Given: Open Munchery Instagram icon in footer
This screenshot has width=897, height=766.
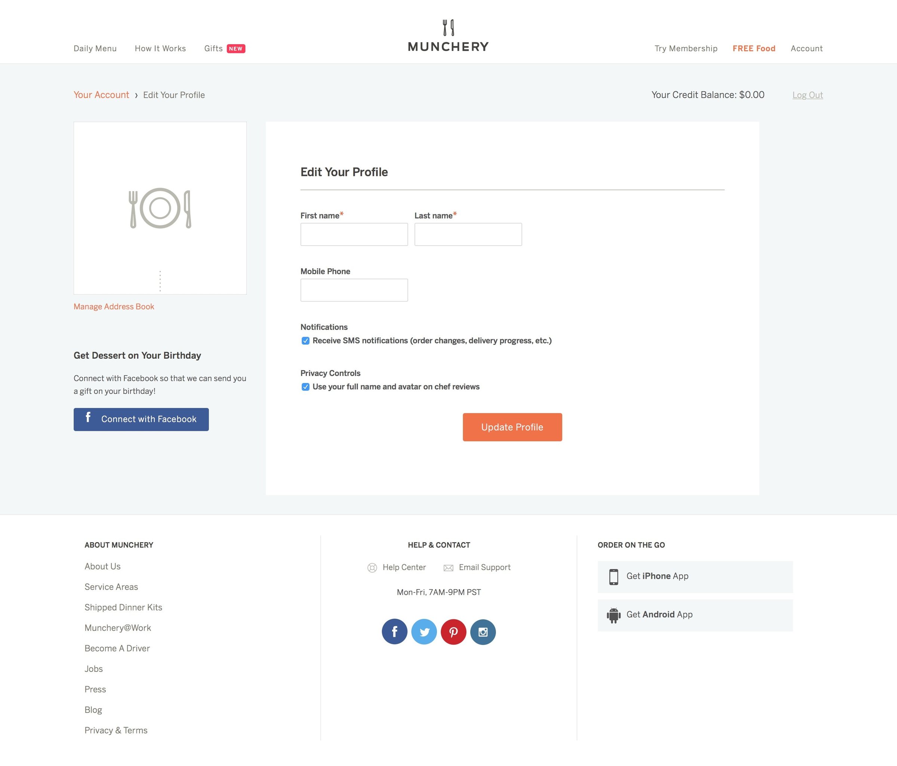Looking at the screenshot, I should (x=483, y=631).
